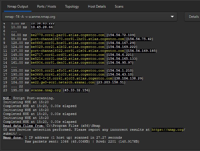The width and height of the screenshot is (200, 151).
Task: Click the 'Nmap done:' label
Action: click(13, 137)
